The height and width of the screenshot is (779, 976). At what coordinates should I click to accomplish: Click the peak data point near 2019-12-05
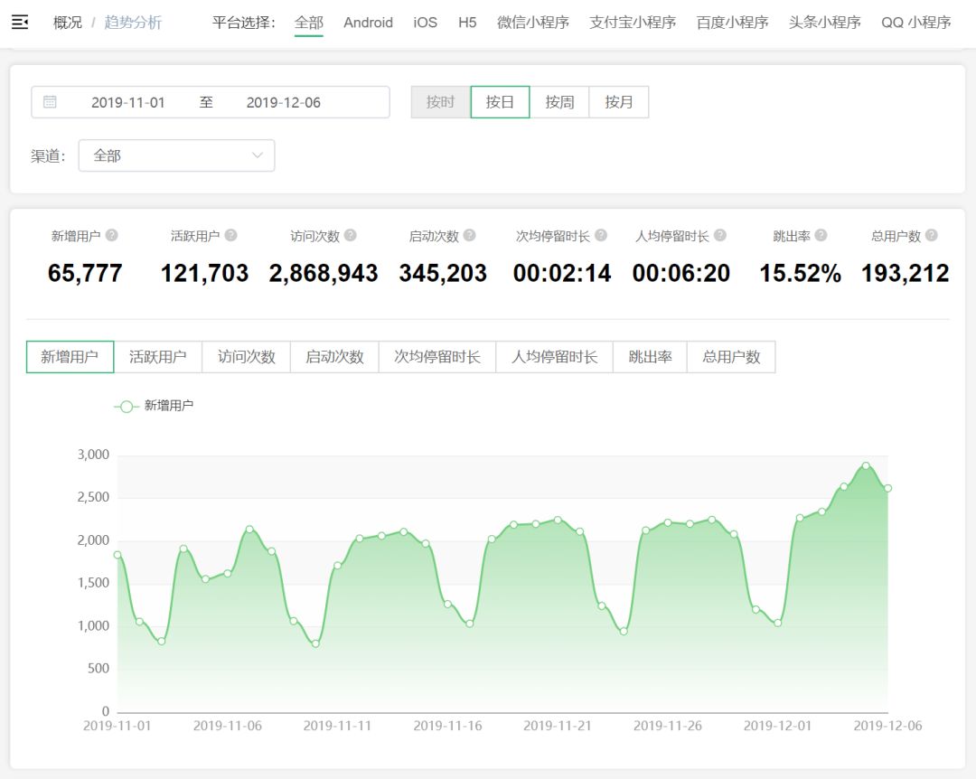[x=866, y=465]
